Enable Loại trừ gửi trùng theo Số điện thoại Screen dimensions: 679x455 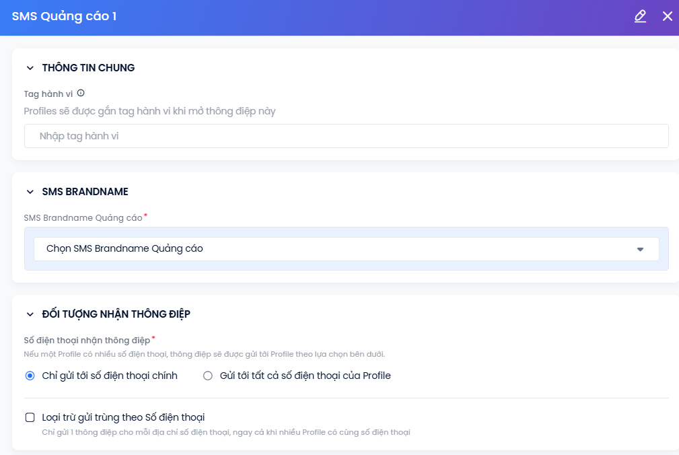click(30, 417)
